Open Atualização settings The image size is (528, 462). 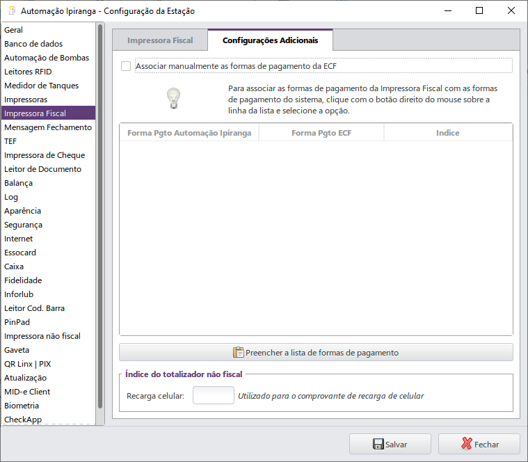coord(48,378)
